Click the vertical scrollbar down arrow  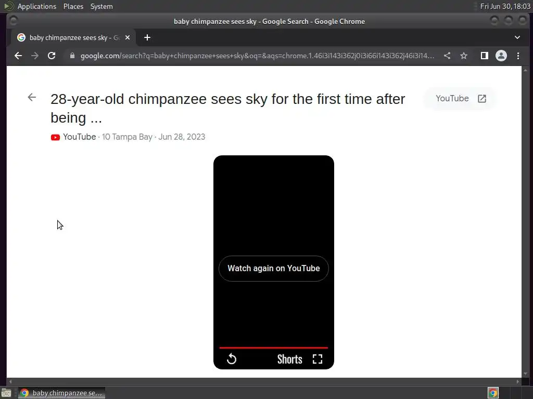(526, 374)
